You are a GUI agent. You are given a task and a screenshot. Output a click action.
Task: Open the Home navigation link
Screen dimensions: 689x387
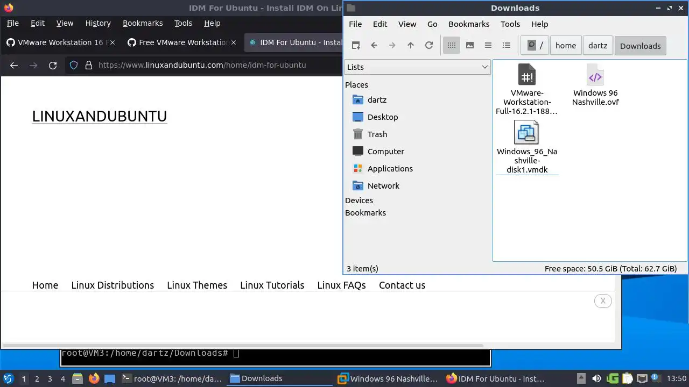tap(45, 285)
